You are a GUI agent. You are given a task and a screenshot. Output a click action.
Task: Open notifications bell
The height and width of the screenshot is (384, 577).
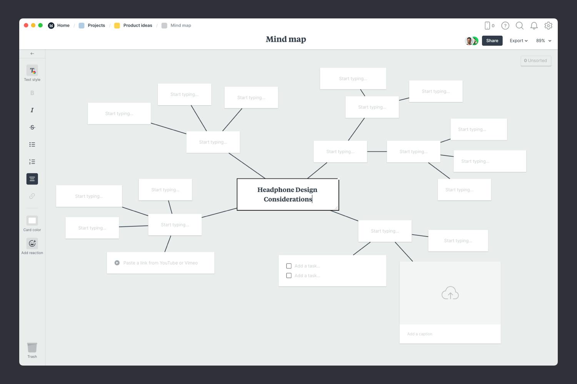tap(534, 25)
